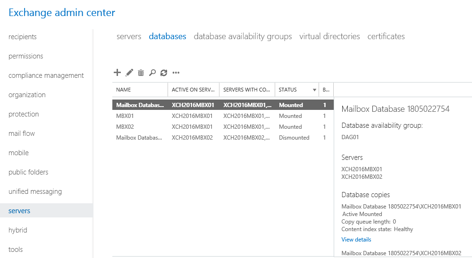This screenshot has width=472, height=258.
Task: Sort by NAME column header
Action: coord(140,90)
